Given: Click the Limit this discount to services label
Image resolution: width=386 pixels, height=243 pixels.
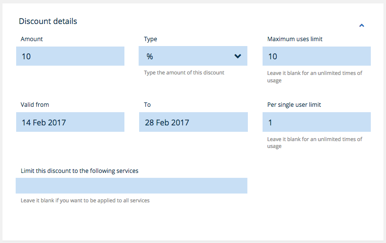Looking at the screenshot, I should tap(79, 171).
